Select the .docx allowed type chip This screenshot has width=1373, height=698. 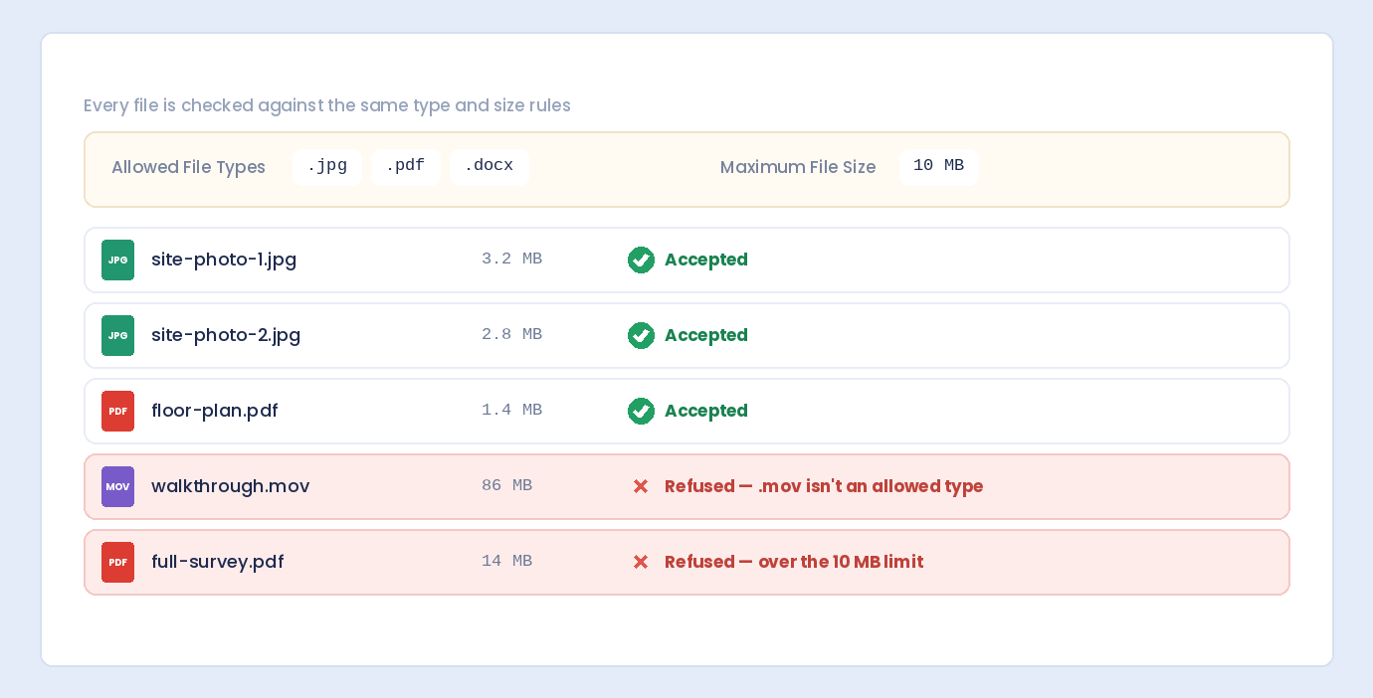pyautogui.click(x=489, y=167)
